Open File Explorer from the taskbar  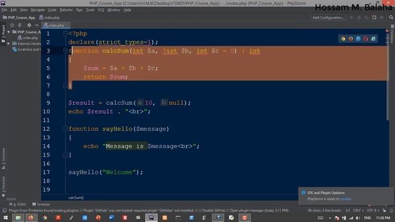[x=18, y=218]
